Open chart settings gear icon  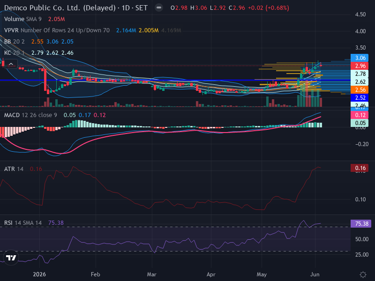[363, 274]
